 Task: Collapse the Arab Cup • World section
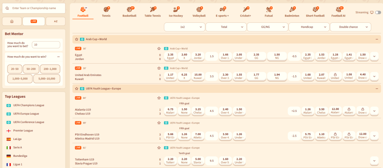click(377, 39)
